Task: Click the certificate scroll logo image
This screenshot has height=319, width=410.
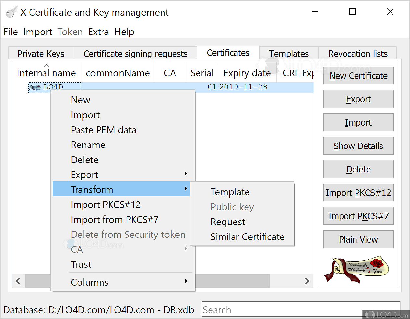Action: point(357,269)
